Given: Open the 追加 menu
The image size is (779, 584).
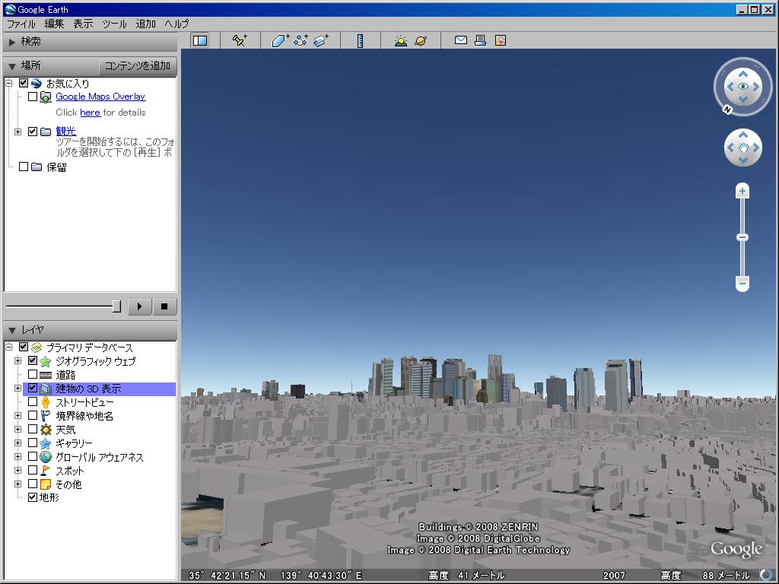Looking at the screenshot, I should point(145,24).
